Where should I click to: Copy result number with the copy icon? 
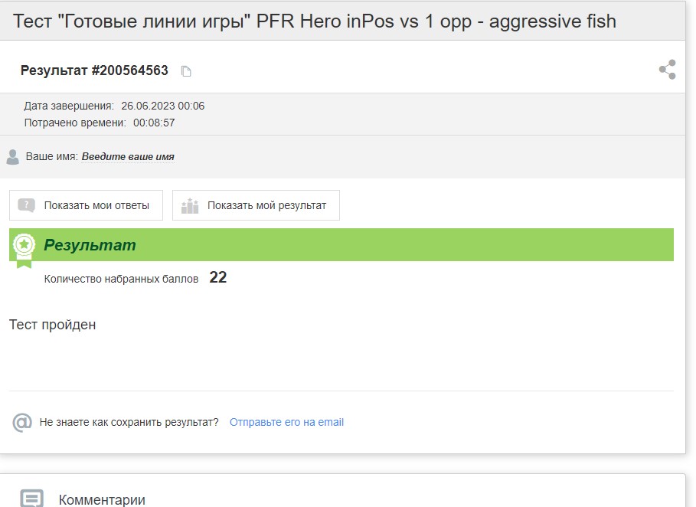pyautogui.click(x=186, y=71)
